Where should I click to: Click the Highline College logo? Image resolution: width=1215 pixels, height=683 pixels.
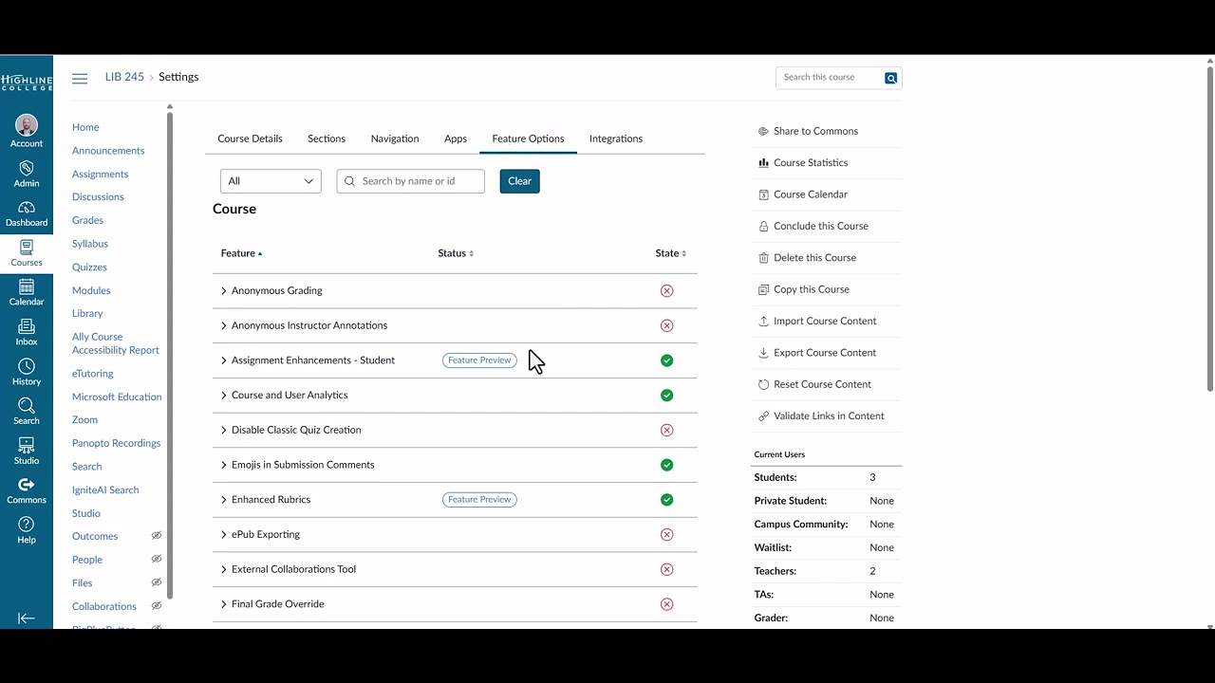point(27,83)
